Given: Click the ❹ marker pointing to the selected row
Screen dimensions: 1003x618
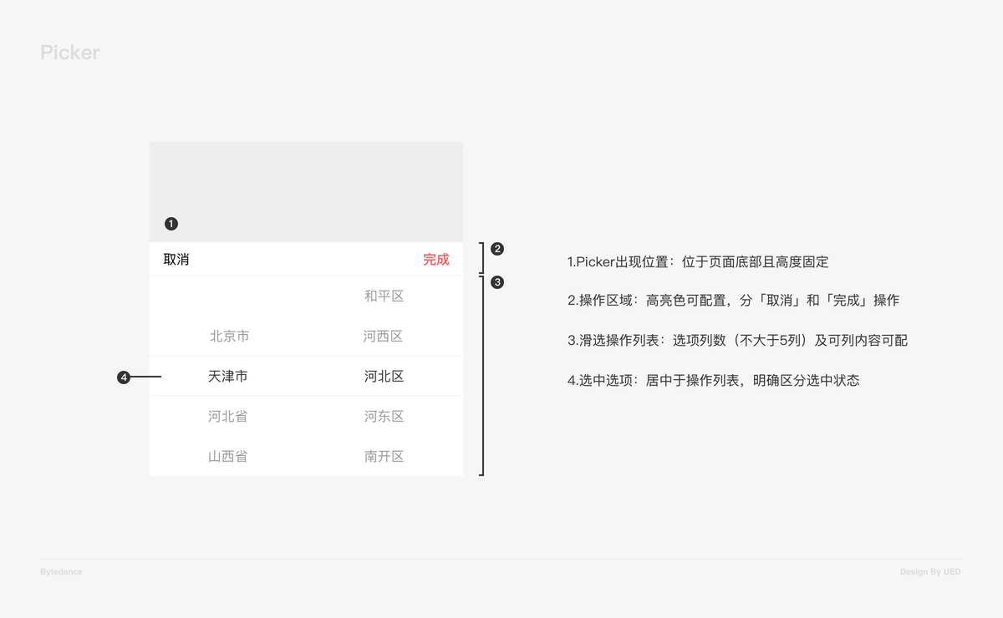Looking at the screenshot, I should 124,377.
